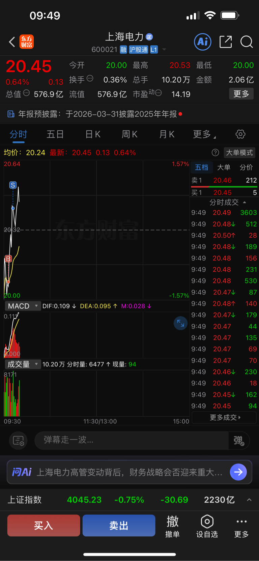The height and width of the screenshot is (561, 259).
Task: Toggle the 弹 danmaku switch
Action: tap(239, 440)
